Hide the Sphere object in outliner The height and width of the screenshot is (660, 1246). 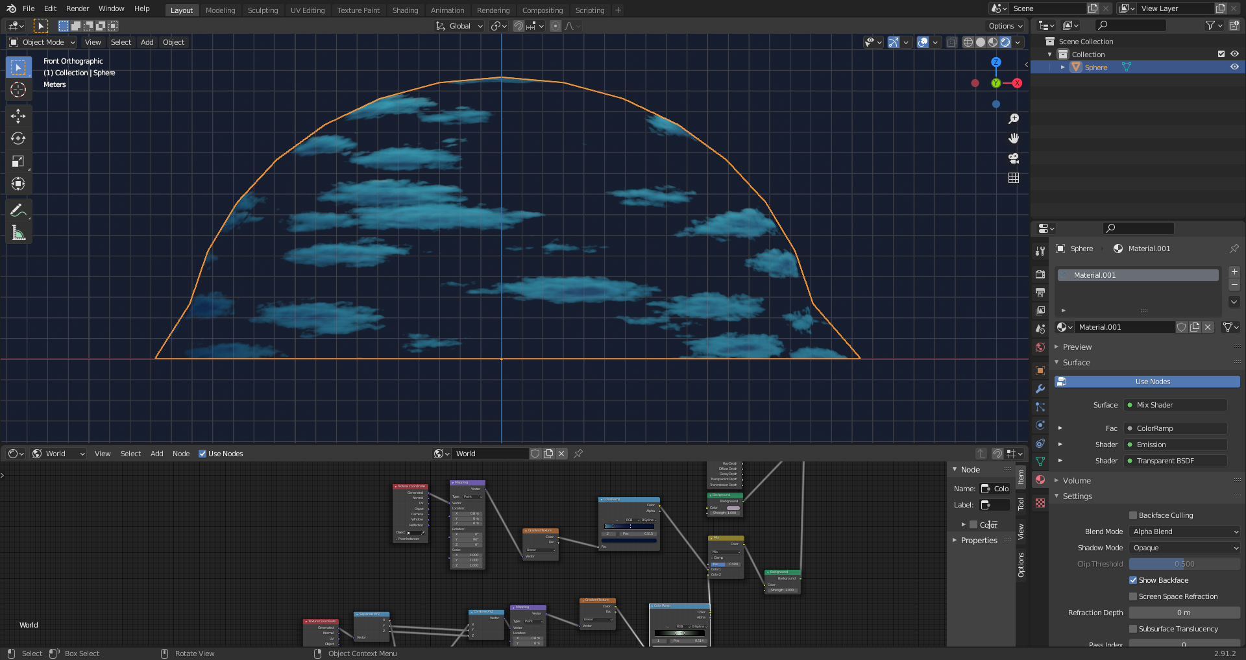(1234, 67)
